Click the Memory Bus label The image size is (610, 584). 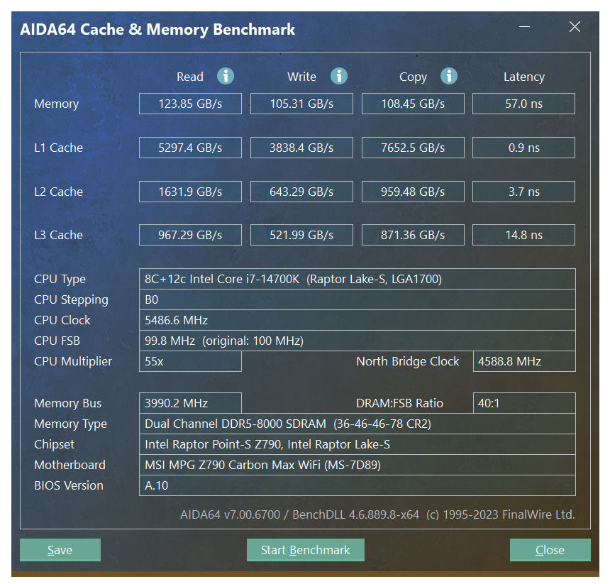(x=67, y=404)
